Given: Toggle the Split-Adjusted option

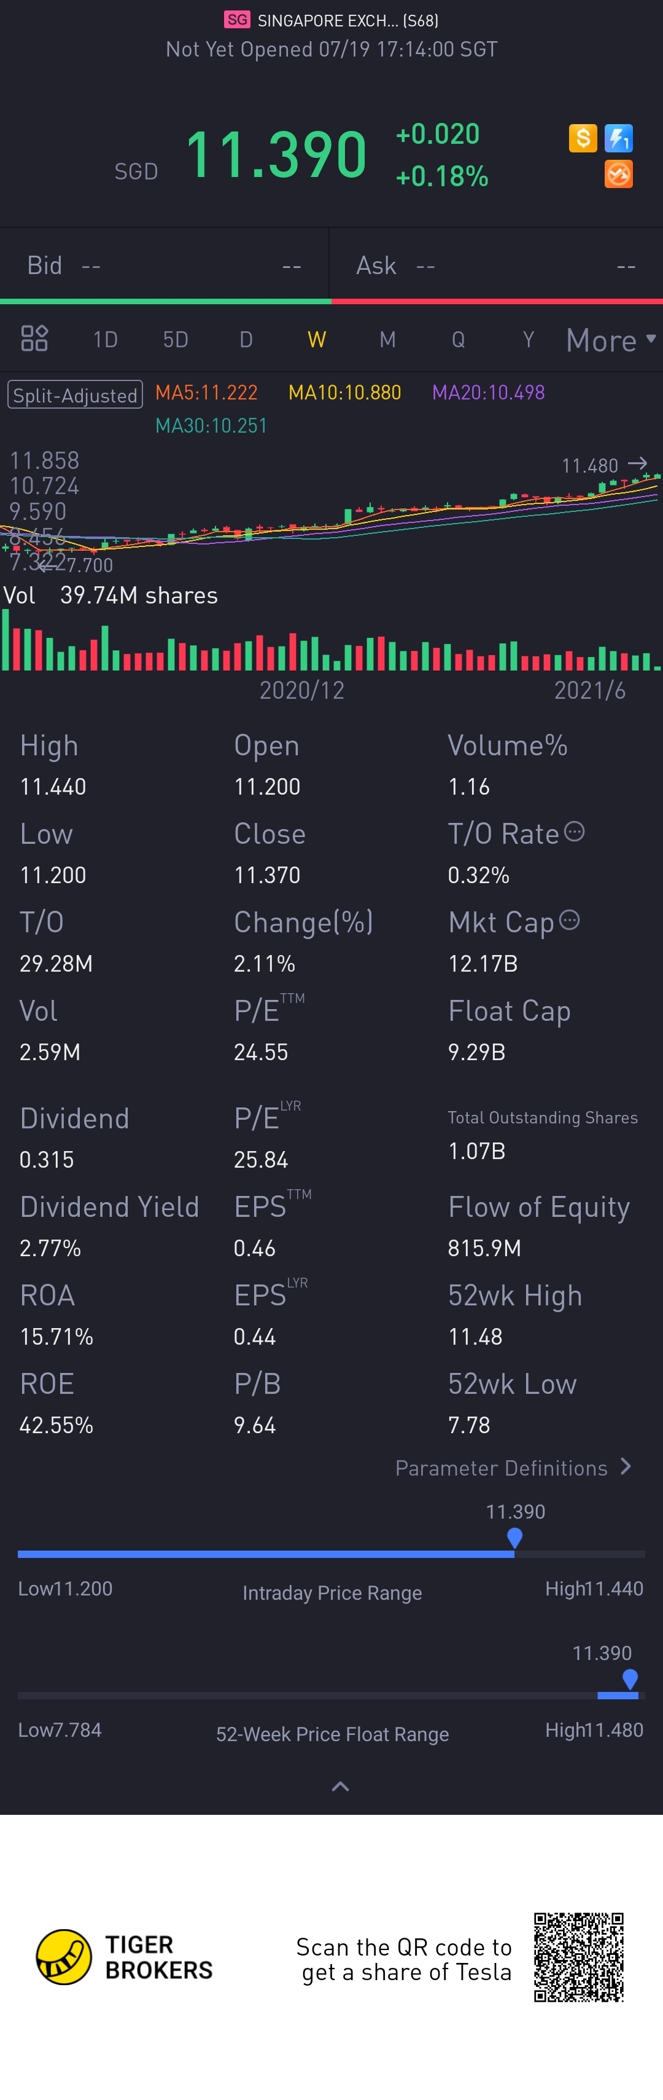Looking at the screenshot, I should [75, 395].
